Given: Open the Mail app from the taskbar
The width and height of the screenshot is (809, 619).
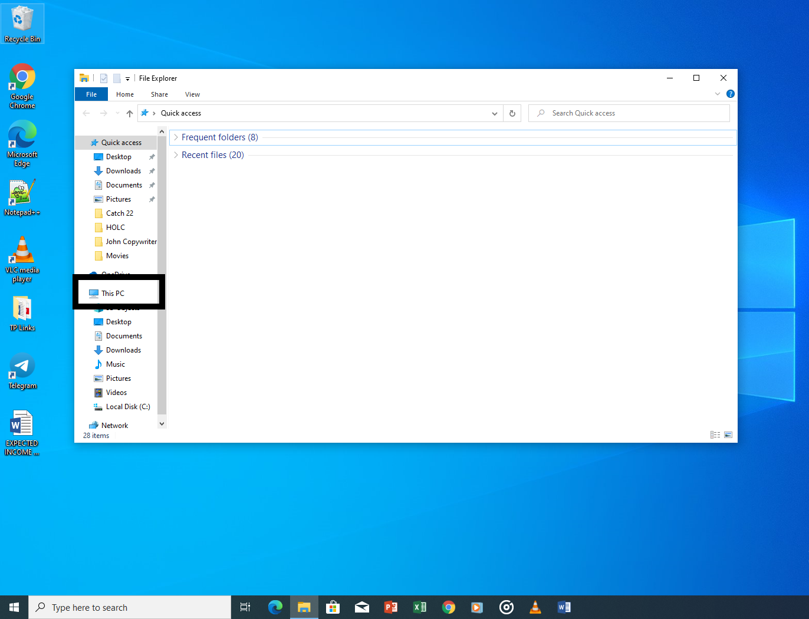Looking at the screenshot, I should [362, 607].
